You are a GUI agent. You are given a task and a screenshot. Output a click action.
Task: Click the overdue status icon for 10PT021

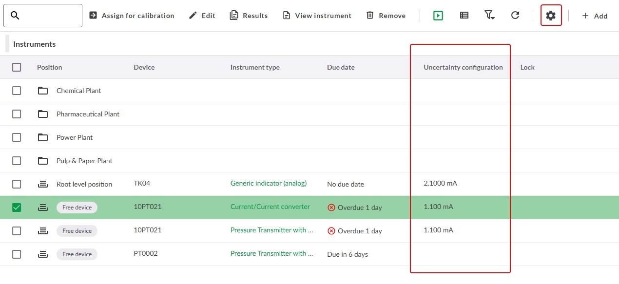click(x=331, y=207)
